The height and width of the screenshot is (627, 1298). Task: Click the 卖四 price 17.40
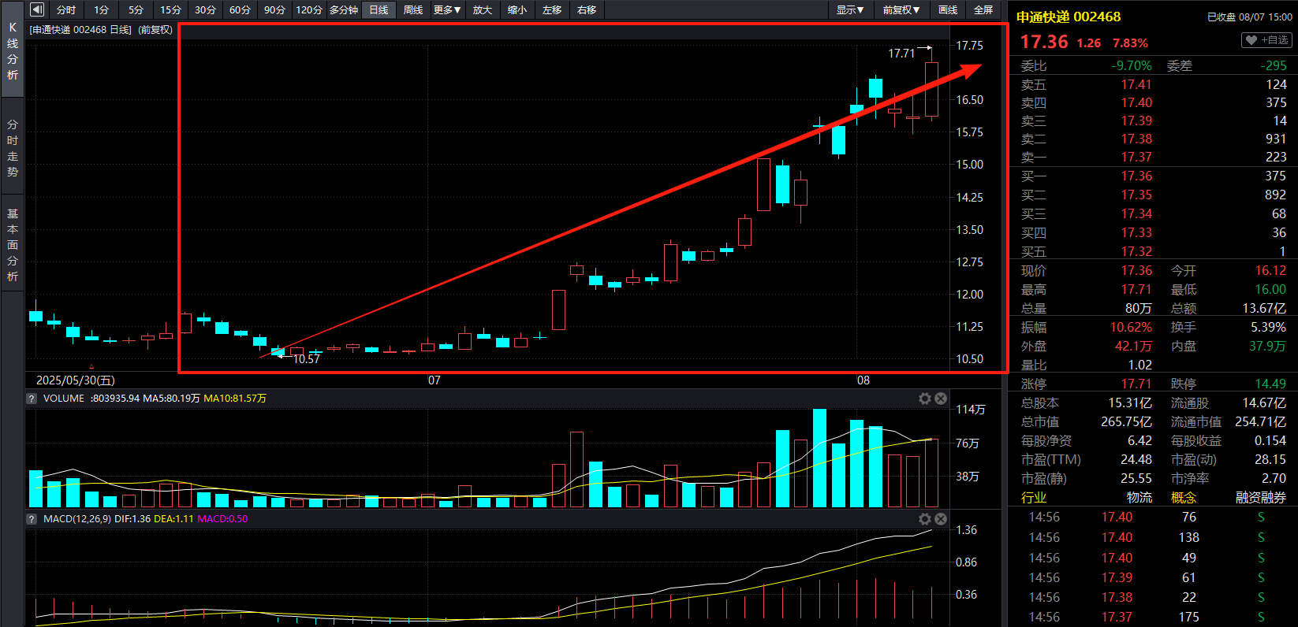1136,102
